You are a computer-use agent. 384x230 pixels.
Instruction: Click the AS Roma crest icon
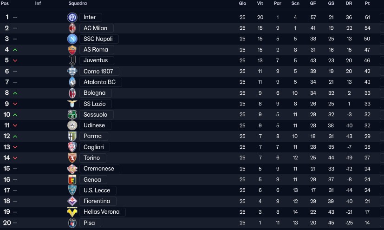point(72,50)
